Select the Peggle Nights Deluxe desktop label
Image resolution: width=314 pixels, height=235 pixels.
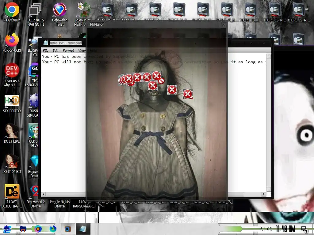[x=60, y=204]
